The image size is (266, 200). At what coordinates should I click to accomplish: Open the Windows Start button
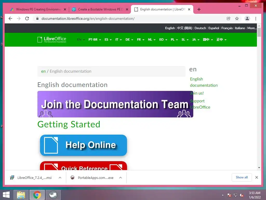click(x=6, y=195)
